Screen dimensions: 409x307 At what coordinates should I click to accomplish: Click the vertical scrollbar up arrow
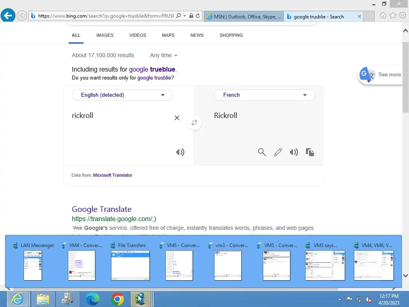click(x=406, y=31)
